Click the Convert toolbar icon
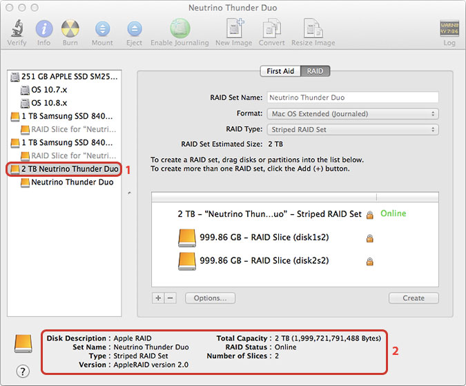Viewport: 466px width, 386px height. (x=271, y=28)
